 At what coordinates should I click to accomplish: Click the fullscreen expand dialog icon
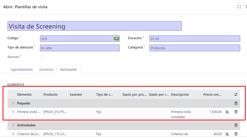[239, 7]
